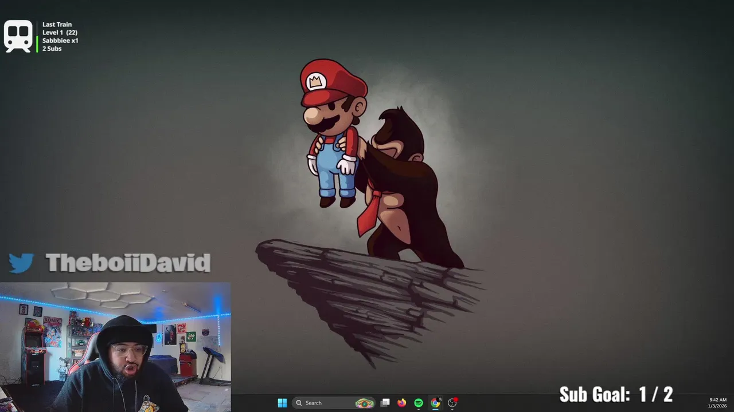Open the Windows Start menu

282,403
